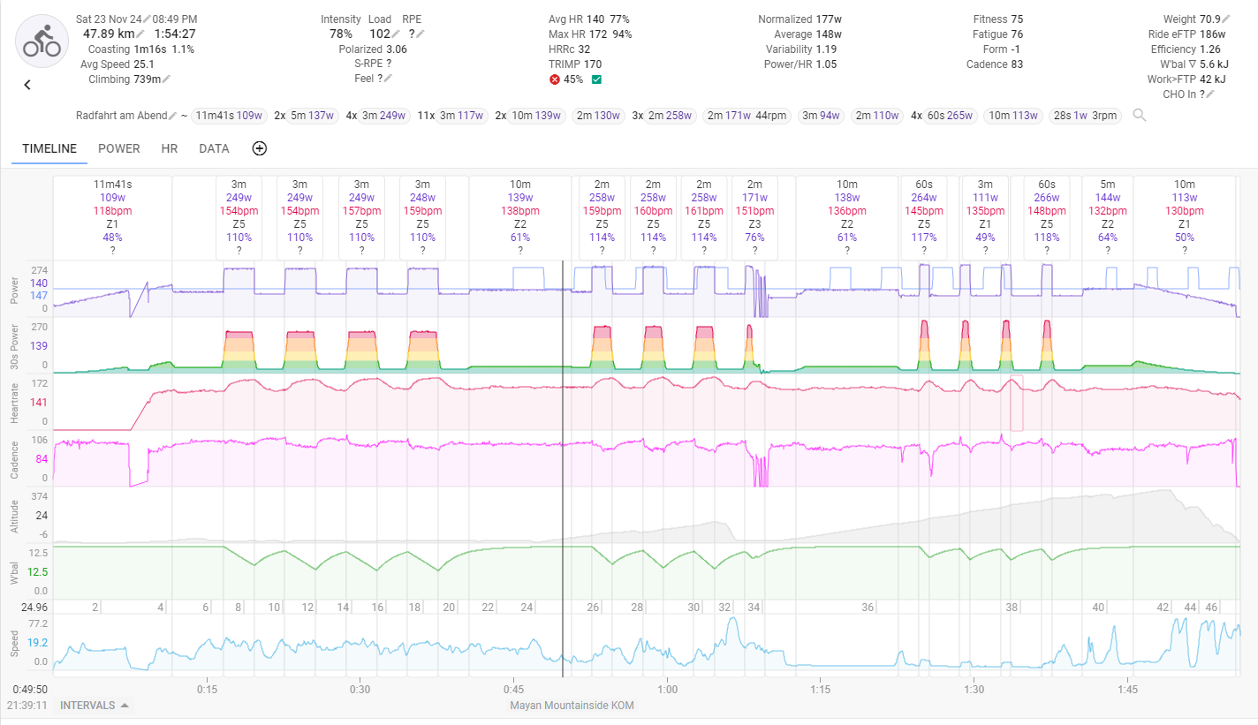
Task: Click the 3m 248w 159bpm interval box
Action: (422, 217)
